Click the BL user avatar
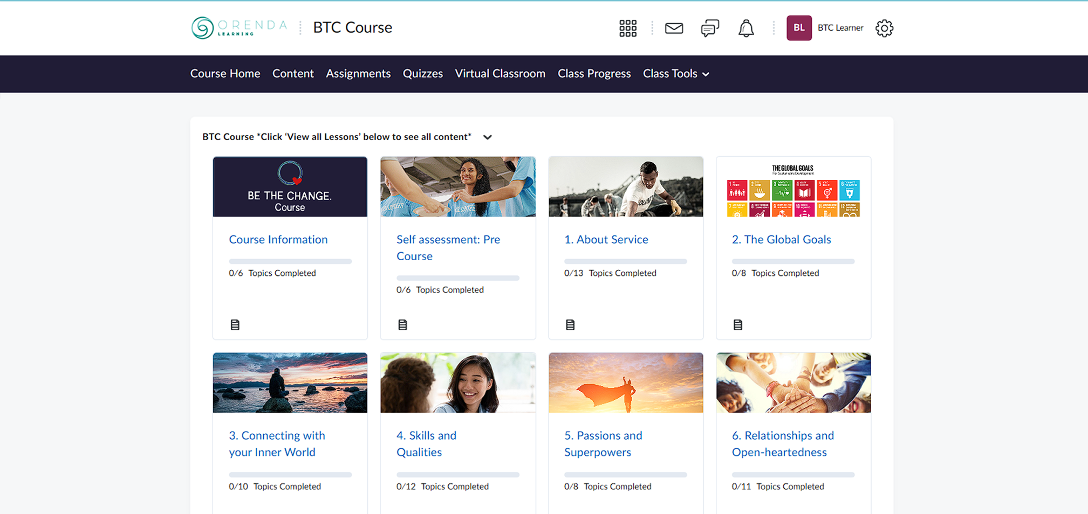The width and height of the screenshot is (1088, 514). click(x=798, y=28)
